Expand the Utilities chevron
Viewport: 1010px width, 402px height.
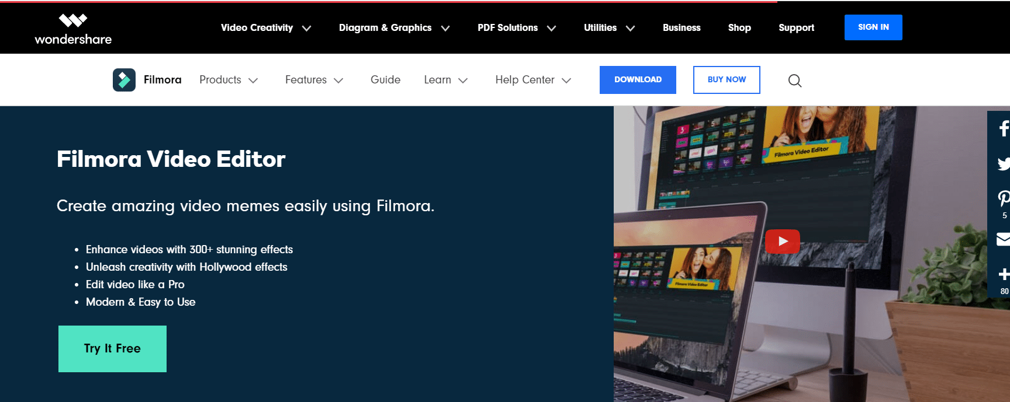[630, 28]
